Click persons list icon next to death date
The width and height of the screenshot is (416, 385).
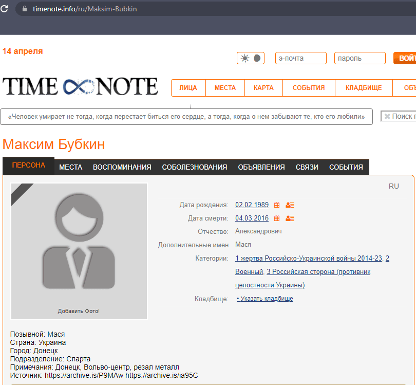point(290,218)
